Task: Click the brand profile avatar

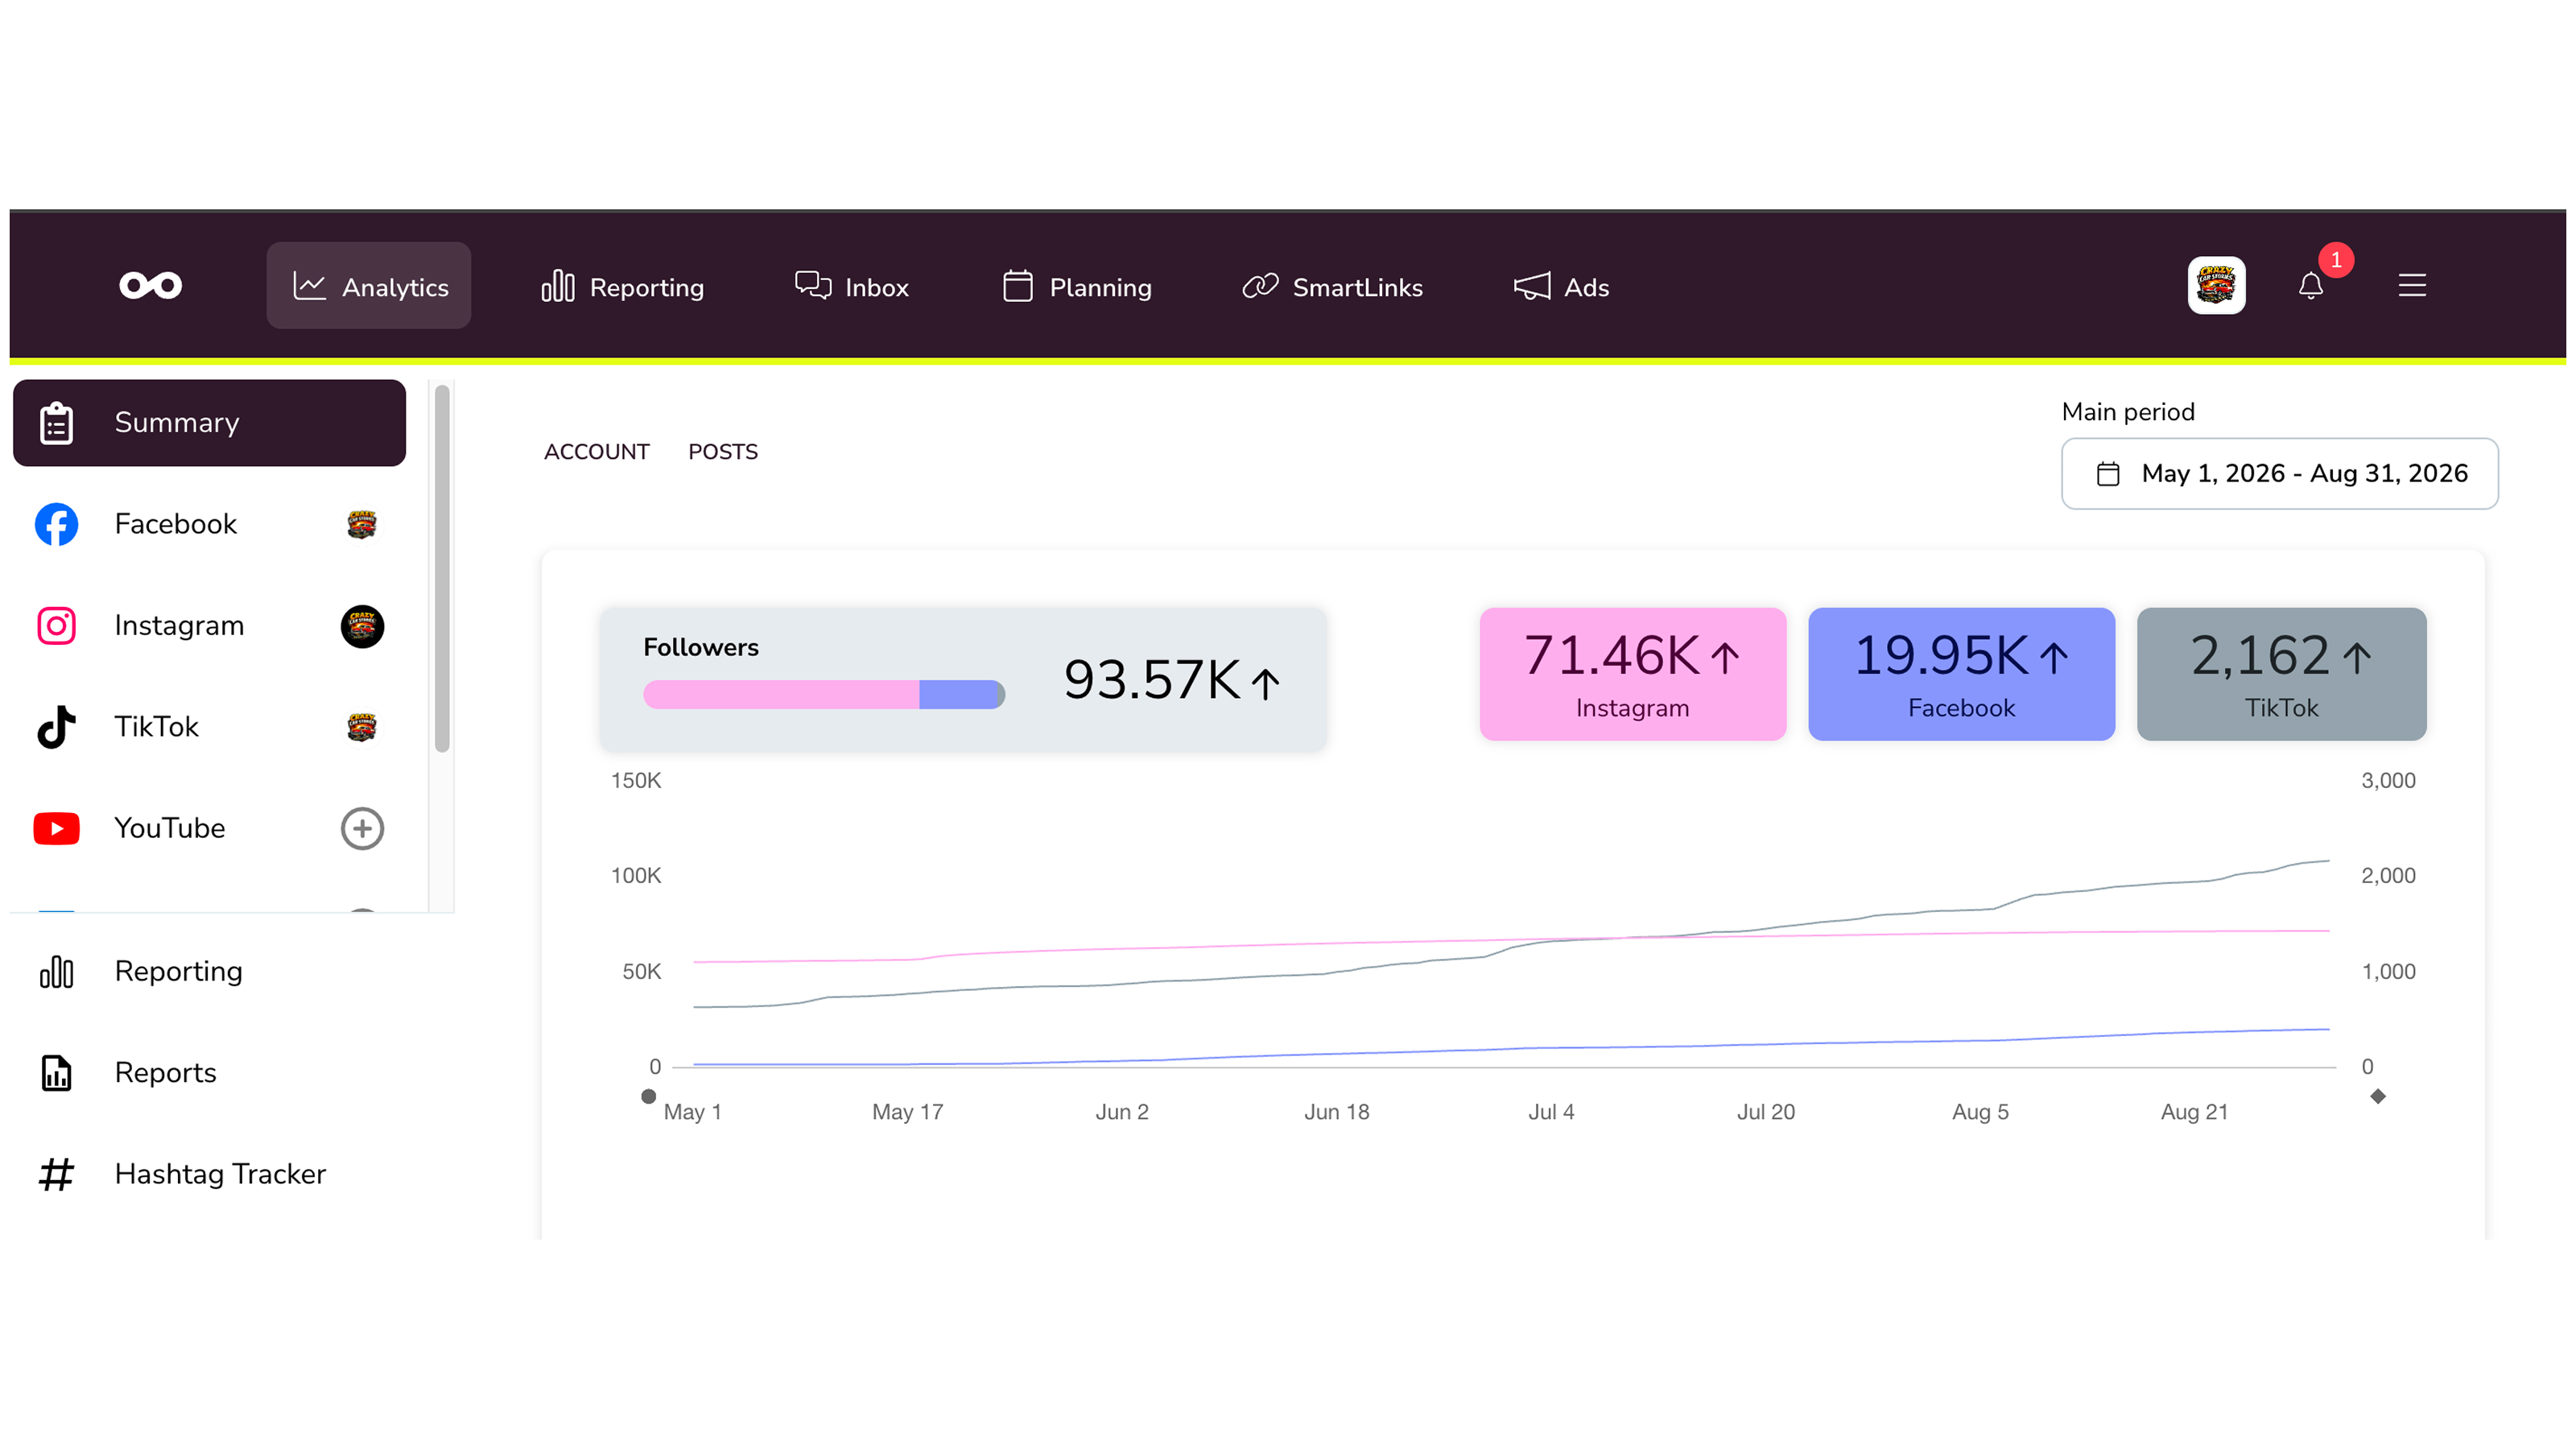Action: point(2216,286)
